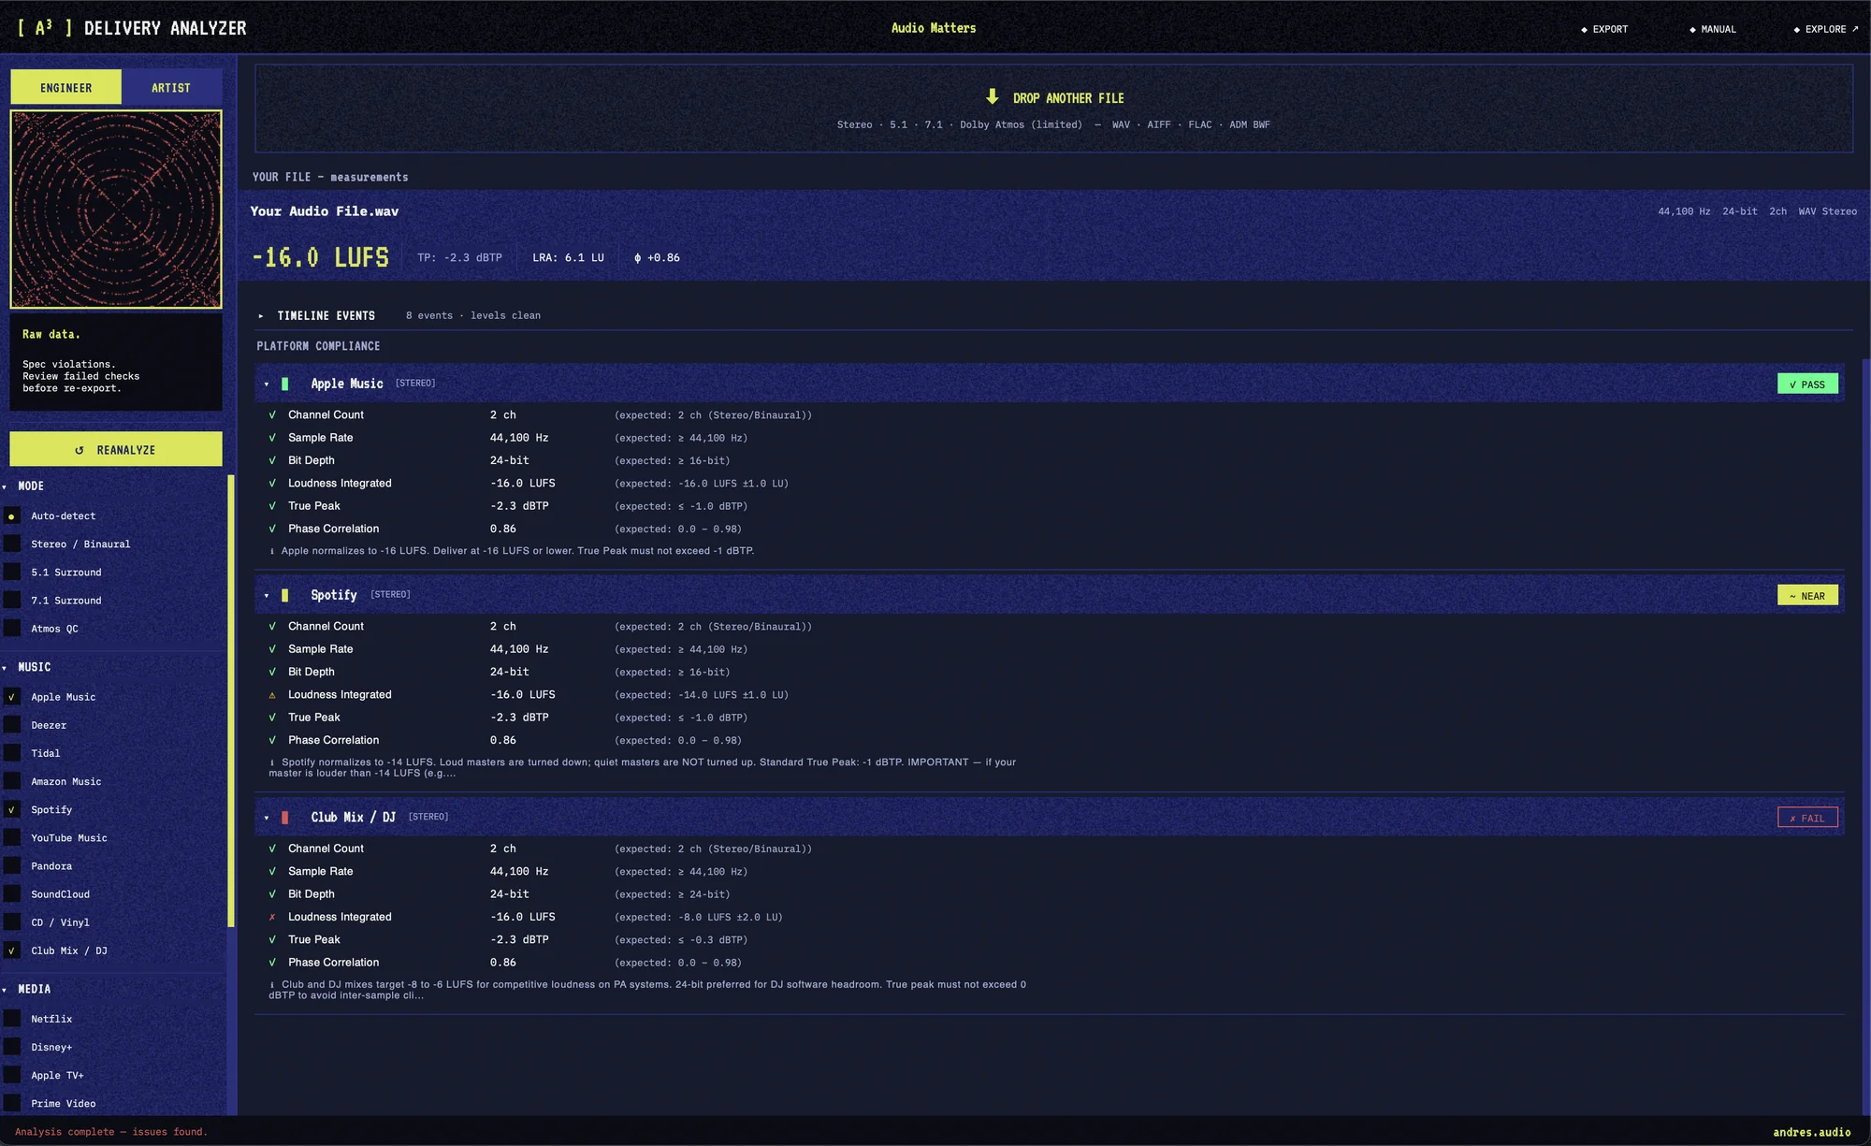Click Club Mix's Loudness Integrated red X
1871x1146 pixels.
pos(272,917)
